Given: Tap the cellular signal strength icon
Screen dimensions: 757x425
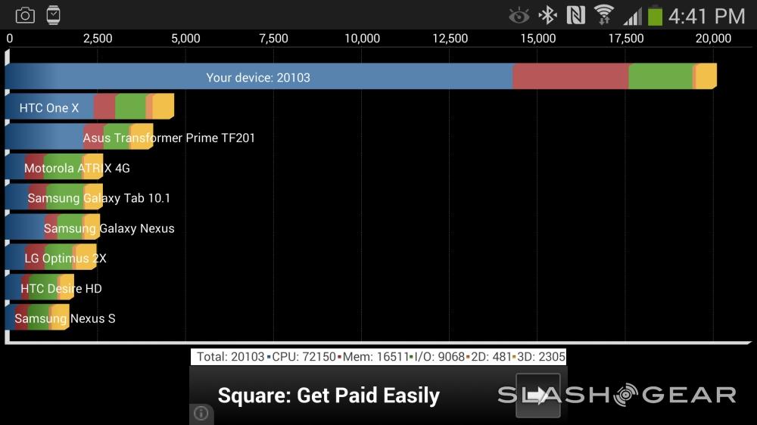Looking at the screenshot, I should 631,15.
